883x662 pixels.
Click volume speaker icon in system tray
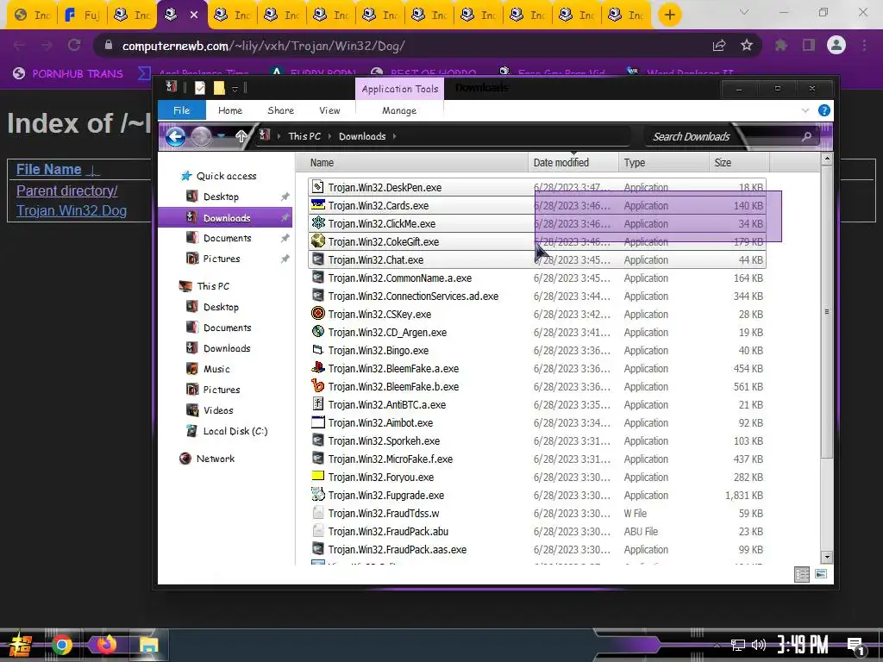pos(759,645)
